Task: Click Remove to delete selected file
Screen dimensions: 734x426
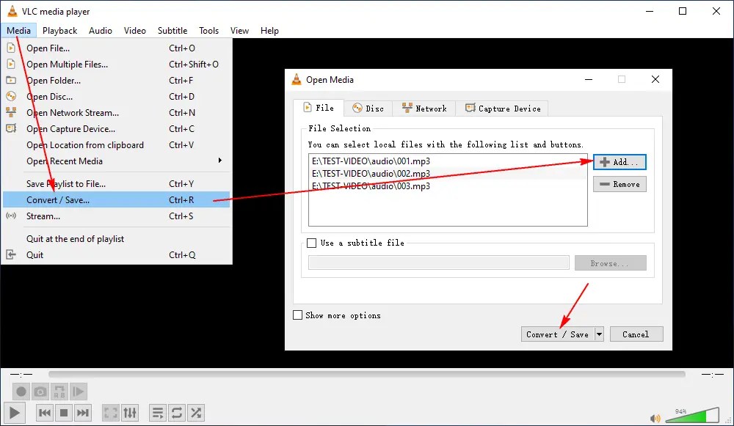Action: [x=619, y=184]
